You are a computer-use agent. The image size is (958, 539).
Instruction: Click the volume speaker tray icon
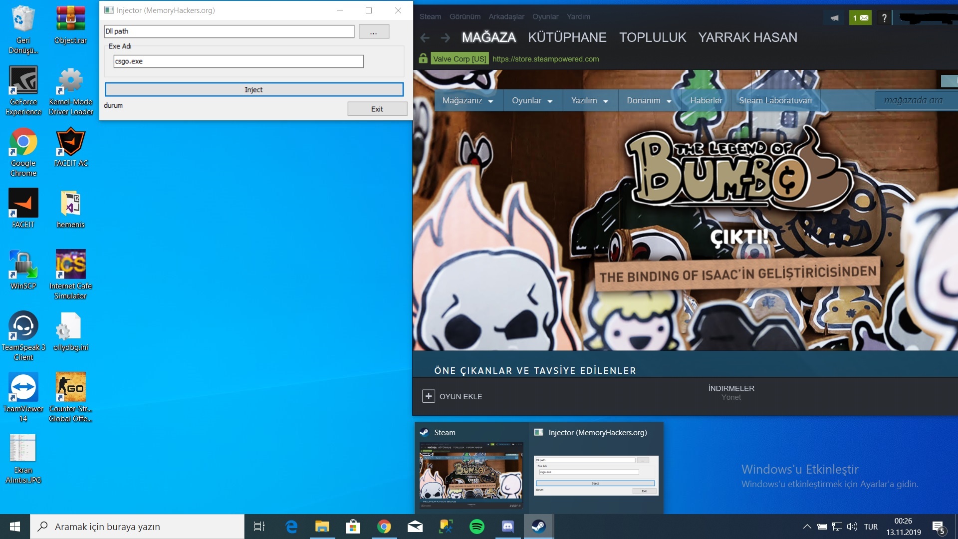click(852, 527)
